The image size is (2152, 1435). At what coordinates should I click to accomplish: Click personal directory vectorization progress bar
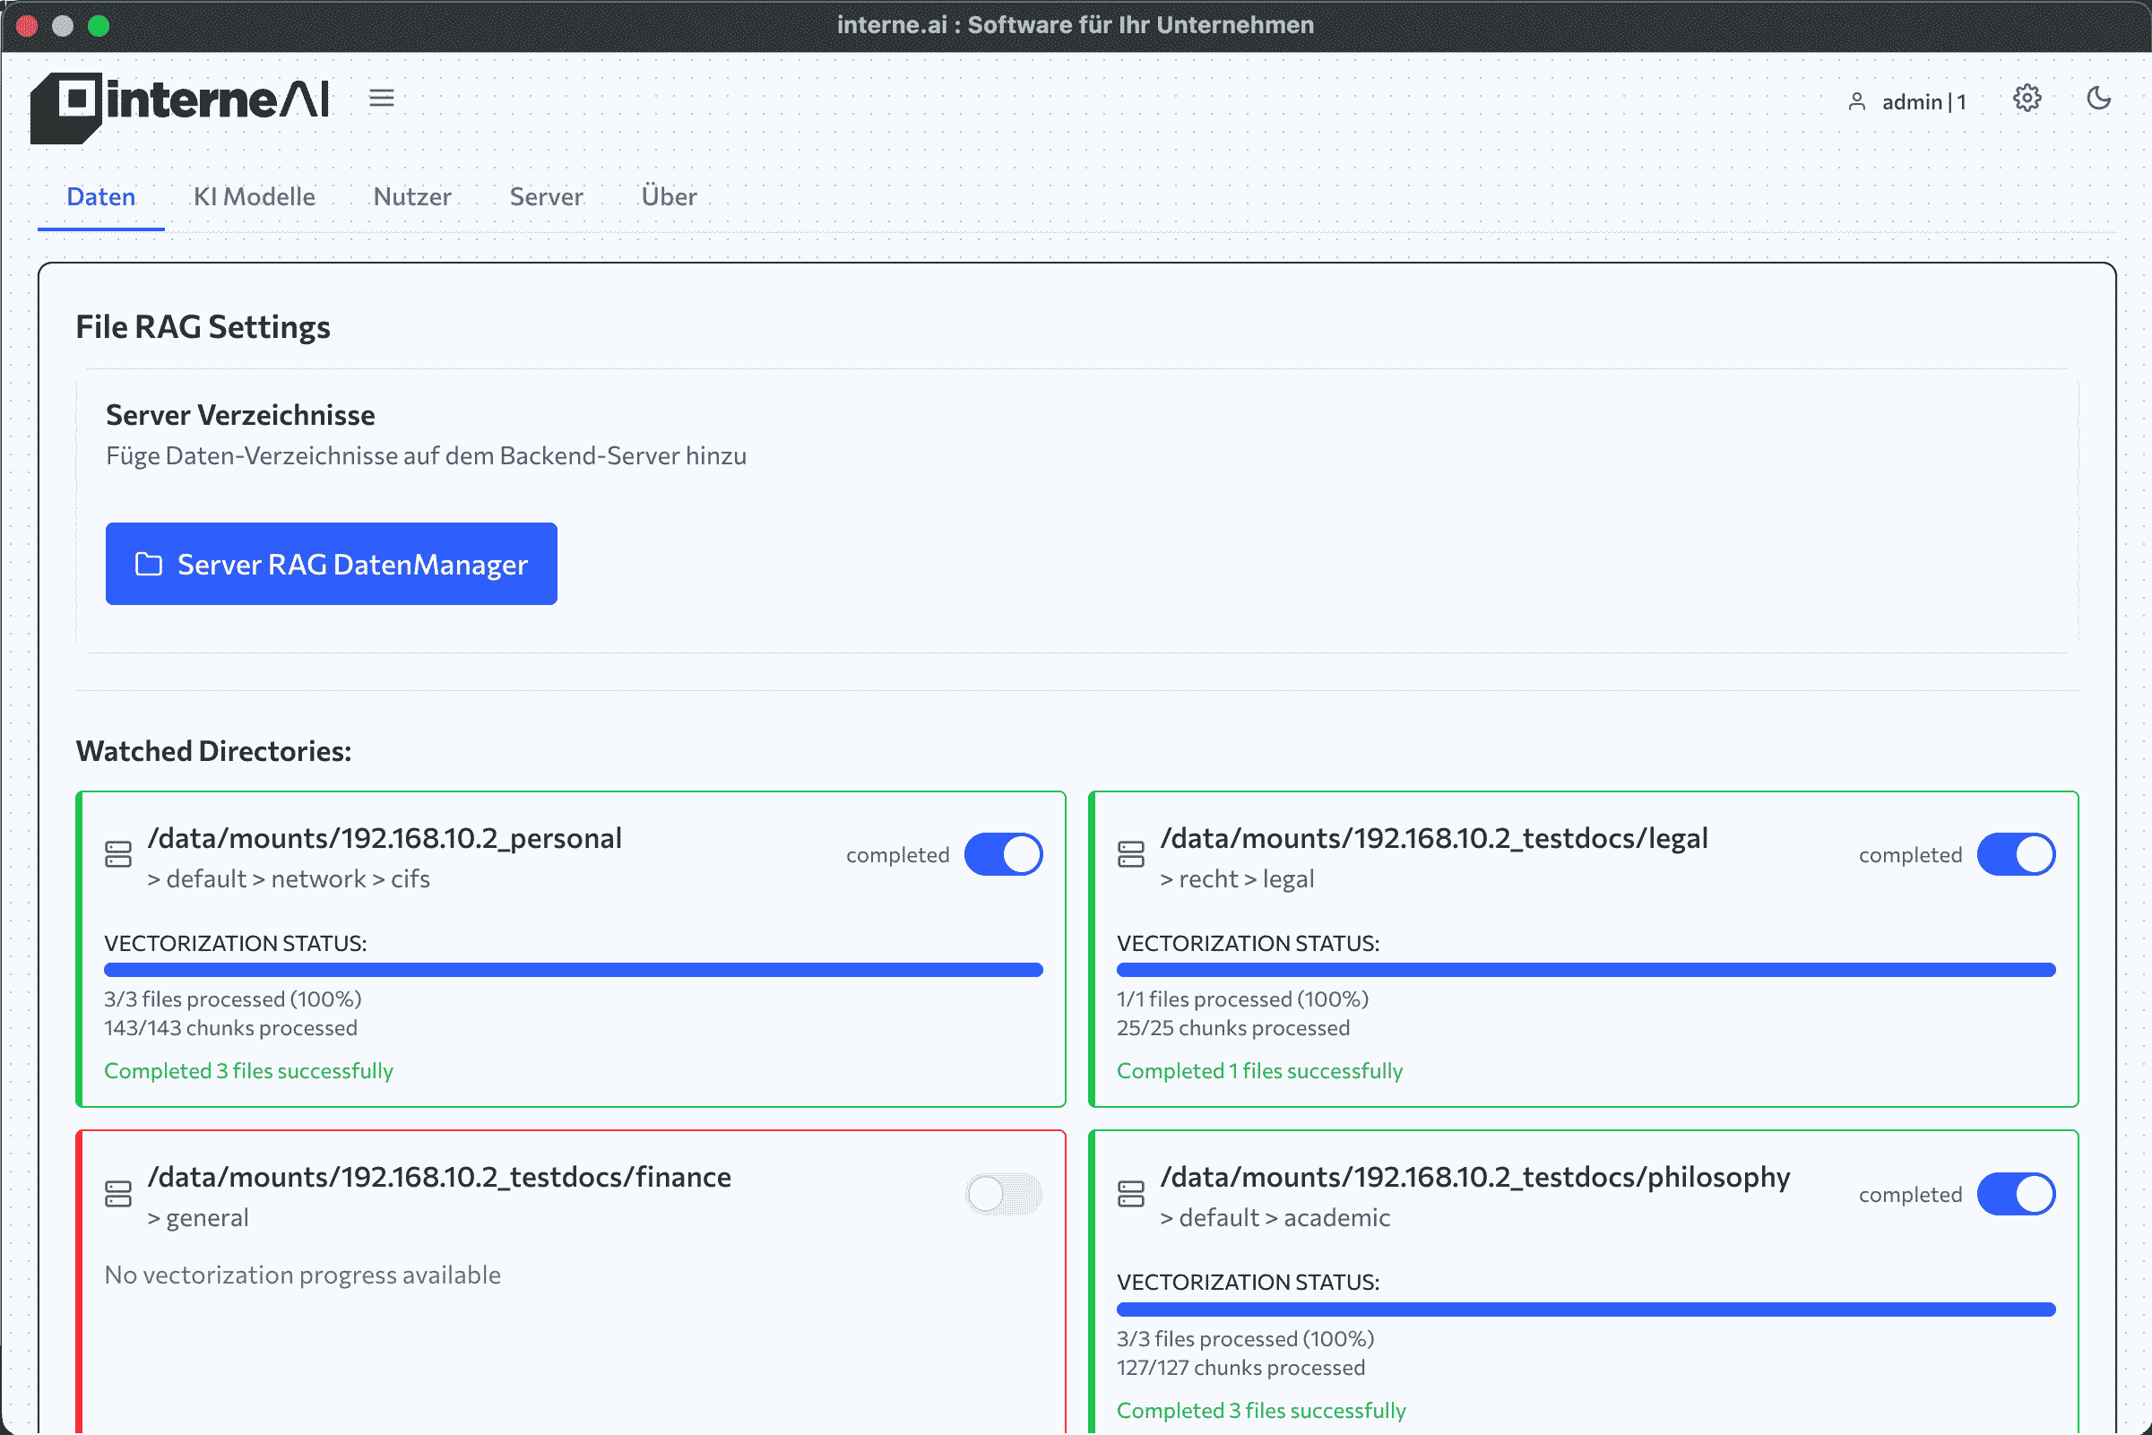click(573, 969)
